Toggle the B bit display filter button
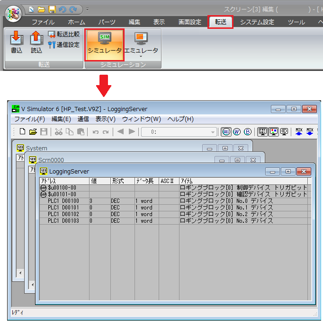The width and height of the screenshot is (323, 322). [248, 132]
